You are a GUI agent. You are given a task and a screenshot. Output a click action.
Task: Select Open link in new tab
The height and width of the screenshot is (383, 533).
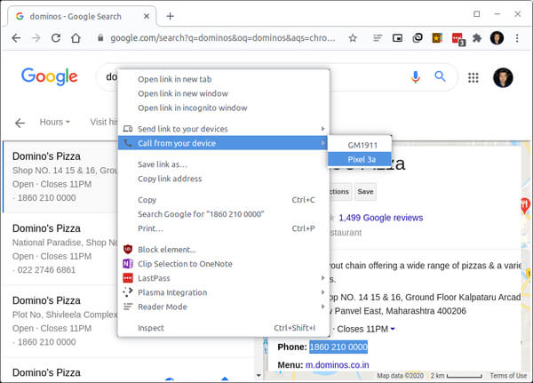pyautogui.click(x=224, y=79)
